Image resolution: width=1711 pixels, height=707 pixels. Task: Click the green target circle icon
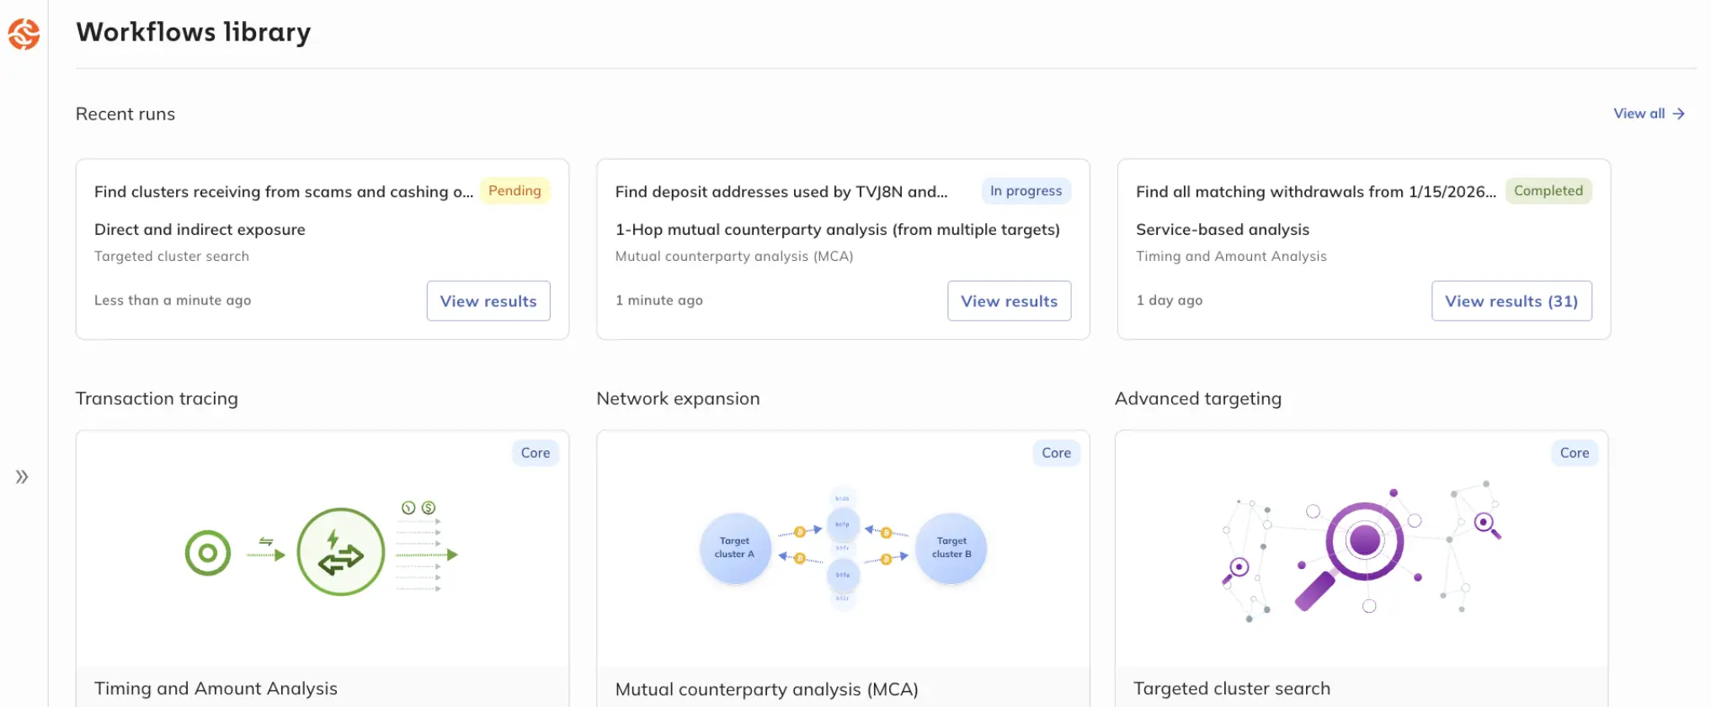[208, 553]
